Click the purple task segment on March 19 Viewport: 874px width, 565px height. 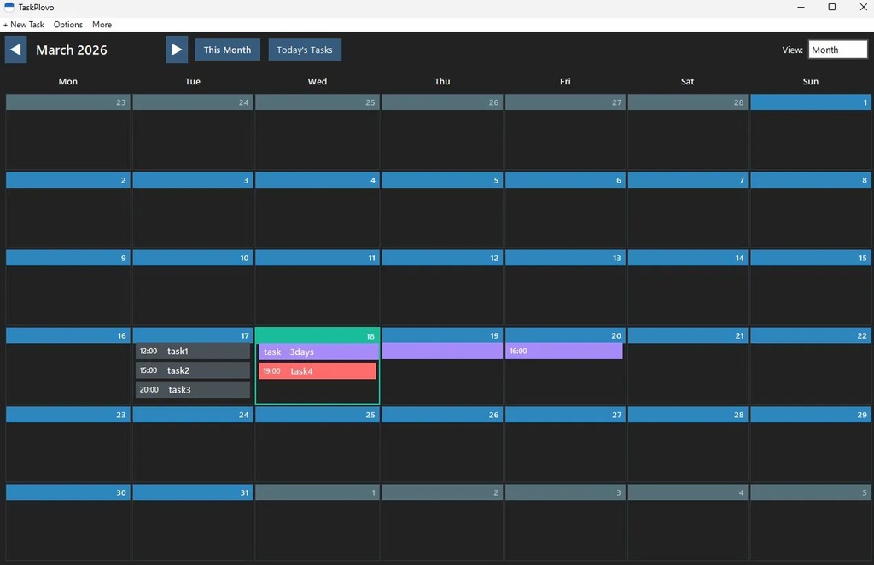[442, 351]
